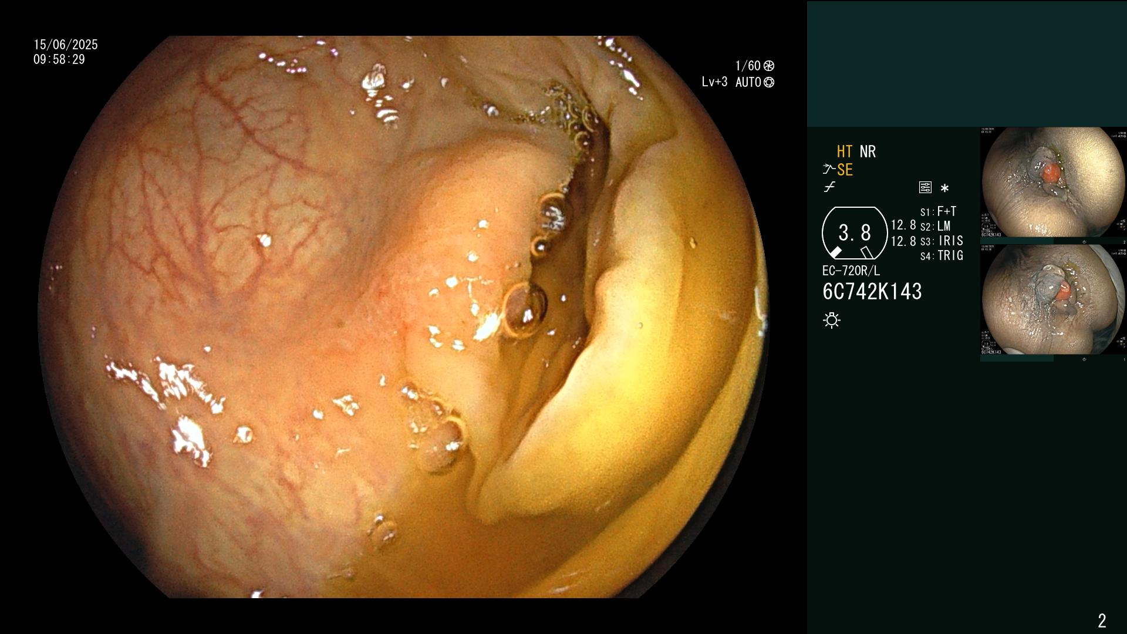Select the S1: F+T switch assignment
This screenshot has width=1127, height=634.
pyautogui.click(x=939, y=211)
